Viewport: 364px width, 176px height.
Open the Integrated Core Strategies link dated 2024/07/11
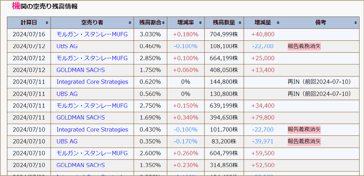coord(92,82)
